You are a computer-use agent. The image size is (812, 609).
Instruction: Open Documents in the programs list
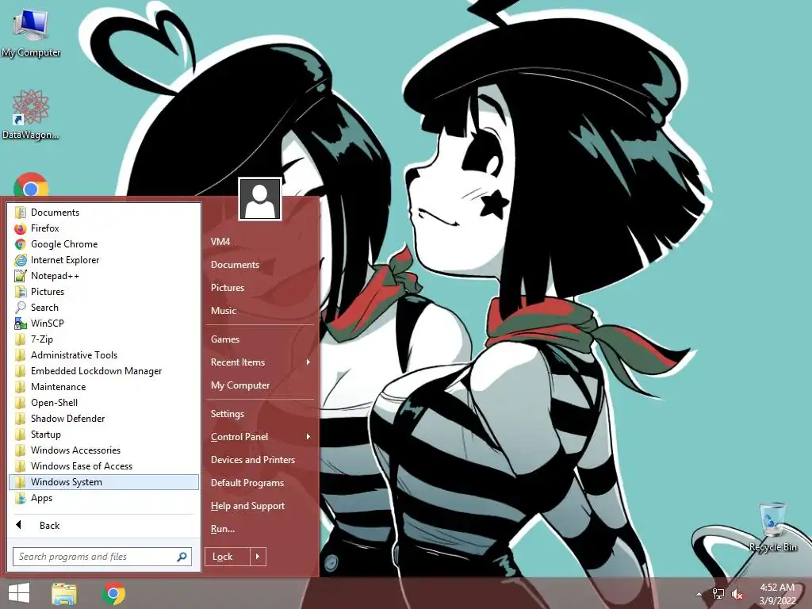point(104,213)
